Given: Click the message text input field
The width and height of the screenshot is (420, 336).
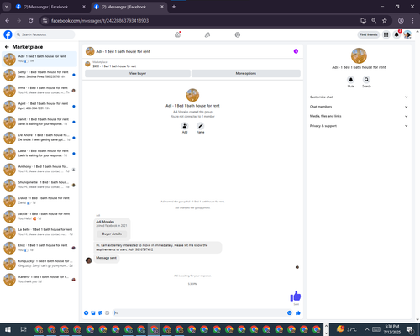Looking at the screenshot, I should click(x=199, y=312).
